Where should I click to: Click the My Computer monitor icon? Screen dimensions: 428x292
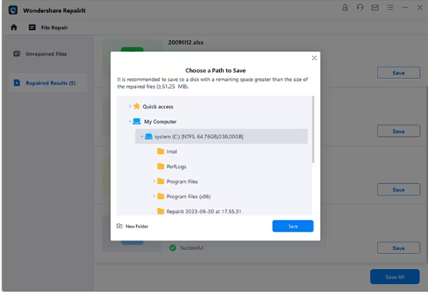point(137,121)
